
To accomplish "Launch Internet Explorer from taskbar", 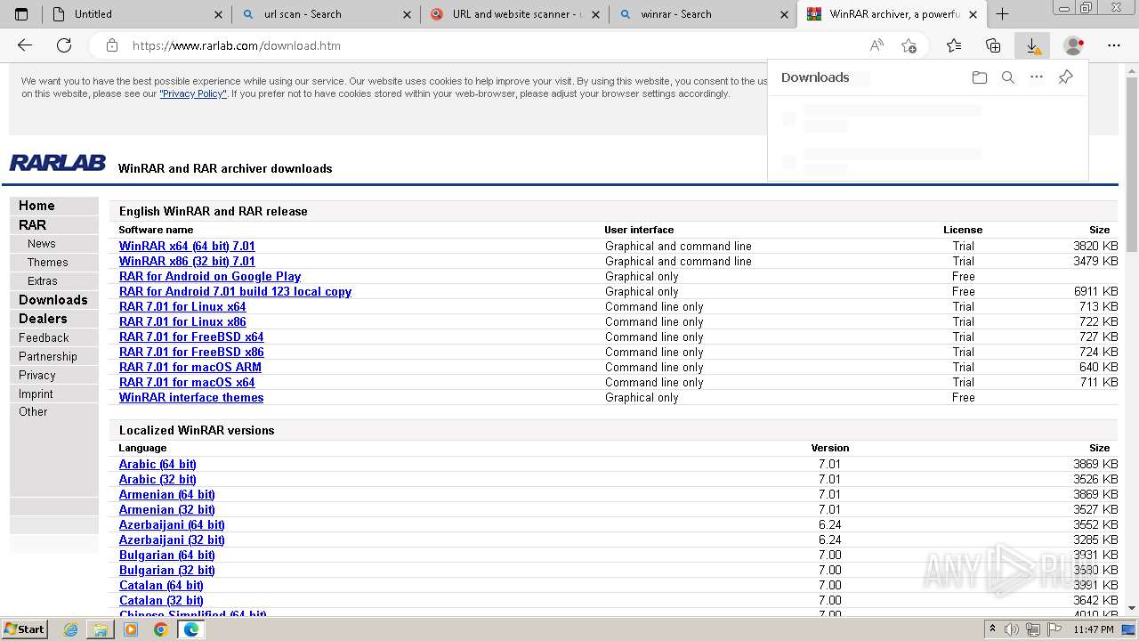I will coord(70,629).
